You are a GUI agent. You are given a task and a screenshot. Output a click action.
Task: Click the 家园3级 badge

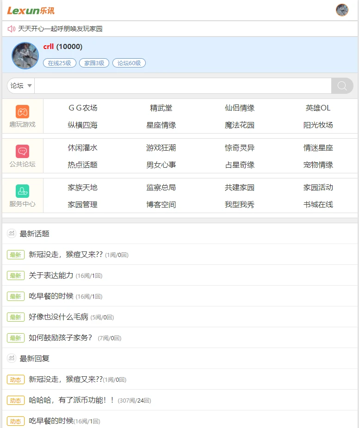pos(94,63)
